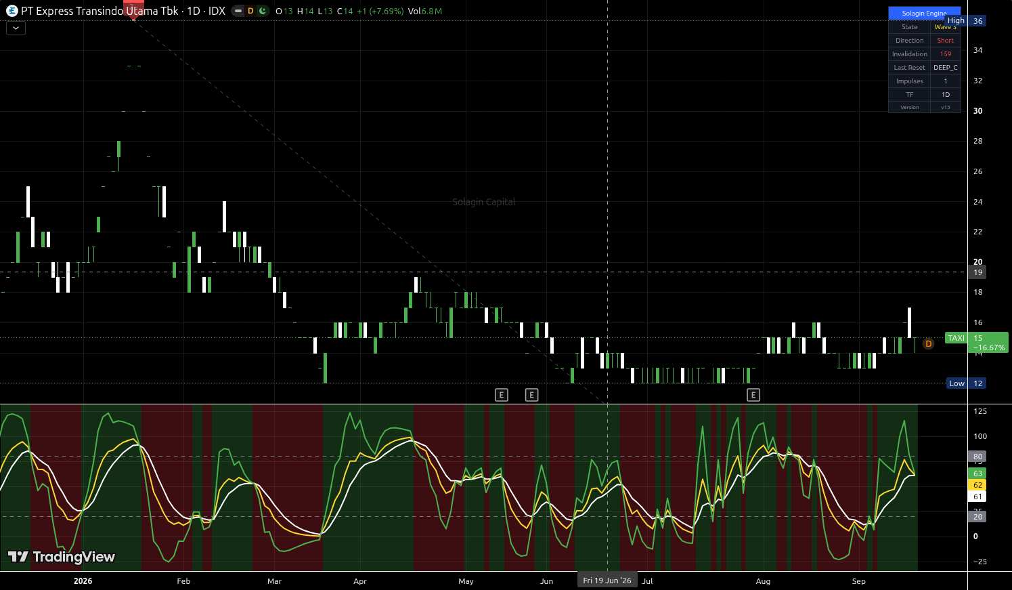Click the Solagin Capital chart text label
The height and width of the screenshot is (590, 1012).
pyautogui.click(x=483, y=202)
